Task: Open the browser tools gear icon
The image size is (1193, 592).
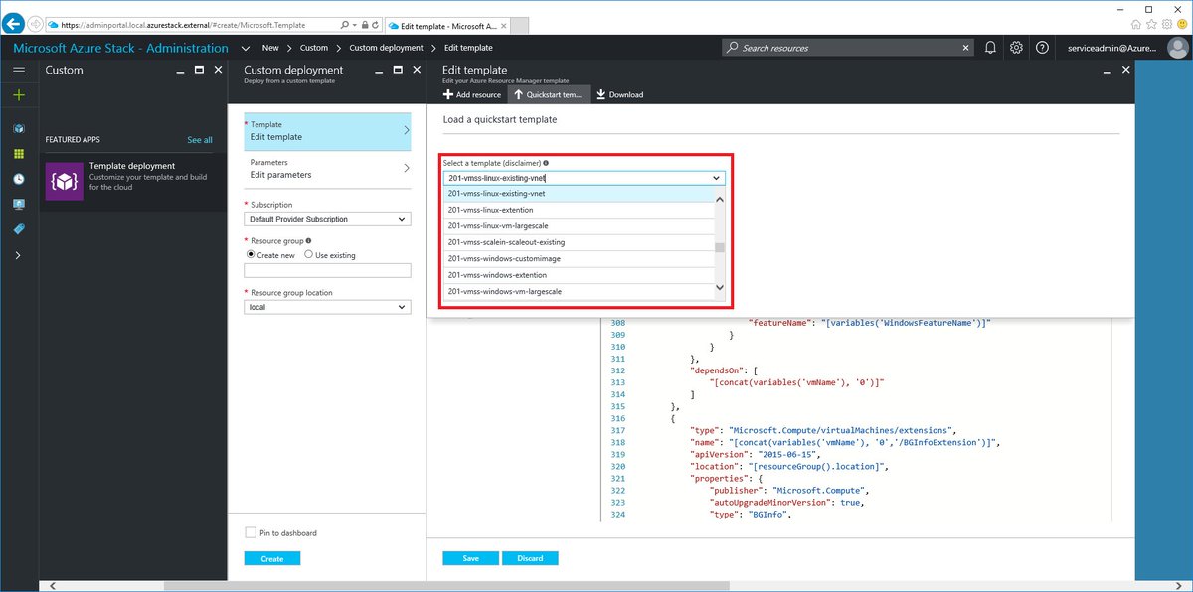Action: (1167, 23)
